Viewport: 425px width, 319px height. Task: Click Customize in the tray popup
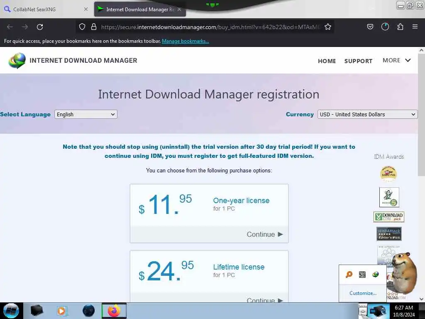(x=363, y=293)
